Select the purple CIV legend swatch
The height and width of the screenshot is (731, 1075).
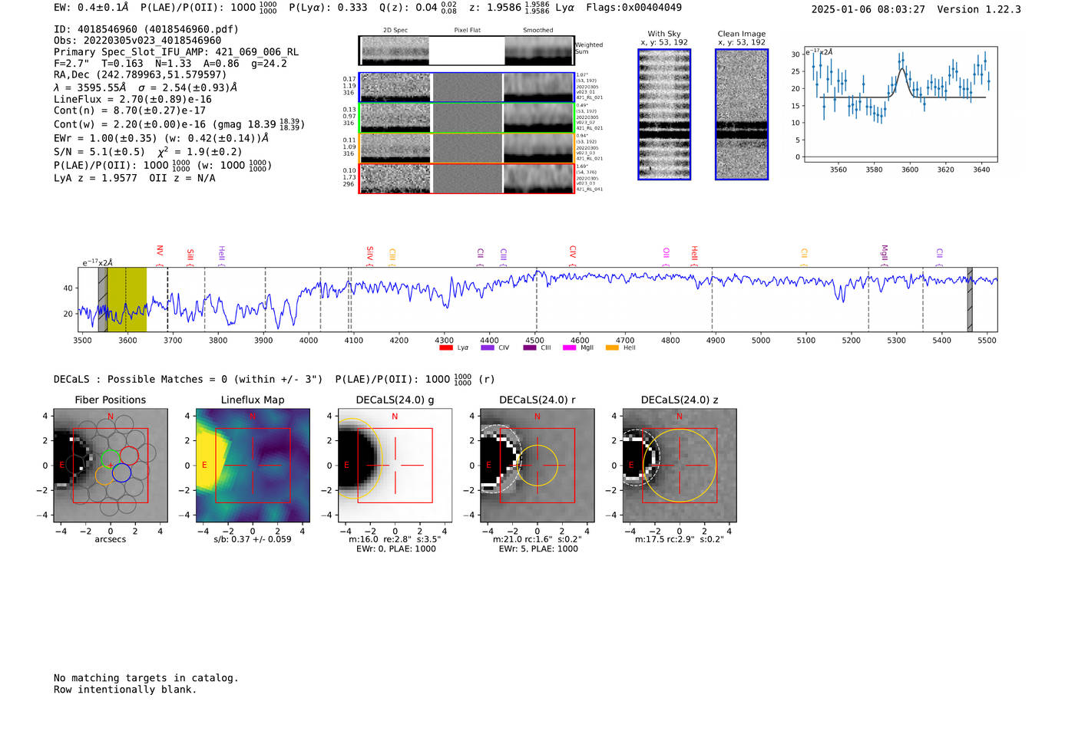[488, 347]
